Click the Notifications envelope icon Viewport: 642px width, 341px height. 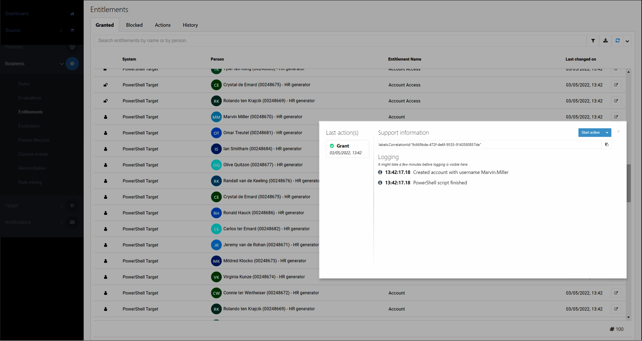click(x=72, y=222)
